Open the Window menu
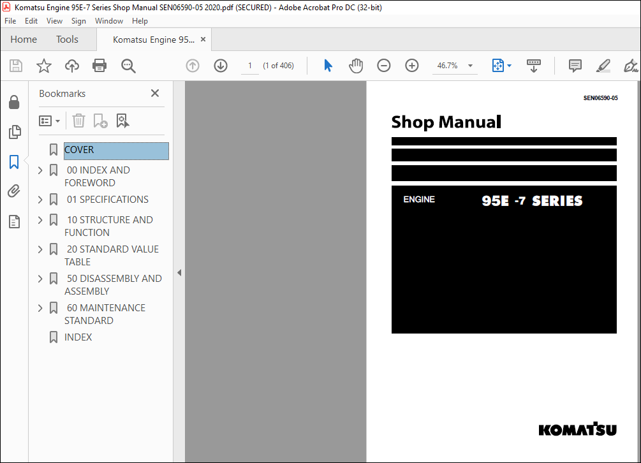The width and height of the screenshot is (641, 463). pos(108,21)
